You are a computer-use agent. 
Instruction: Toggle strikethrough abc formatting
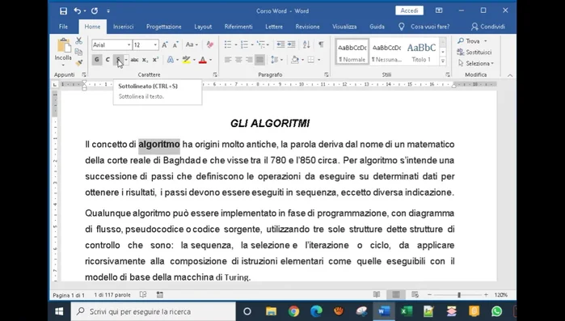[x=134, y=60]
